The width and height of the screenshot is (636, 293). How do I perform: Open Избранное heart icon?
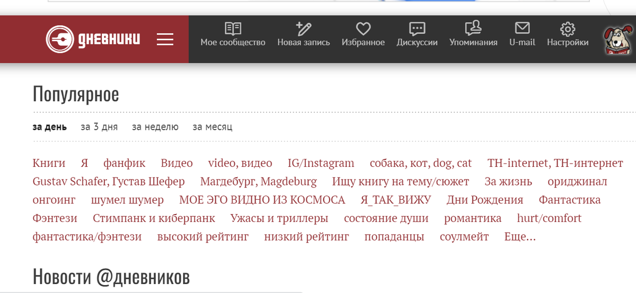363,29
